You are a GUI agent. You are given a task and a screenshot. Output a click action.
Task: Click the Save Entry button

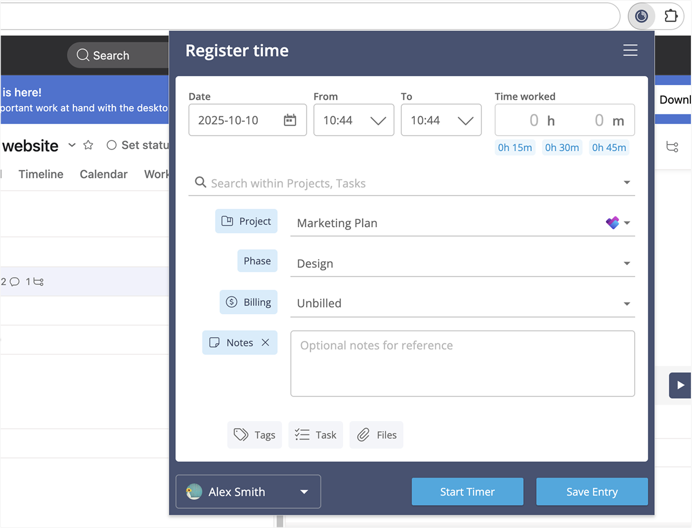pos(592,492)
